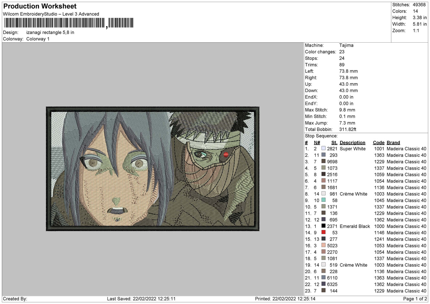Click the Stops value '24'
This screenshot has height=304, width=430.
coord(342,58)
